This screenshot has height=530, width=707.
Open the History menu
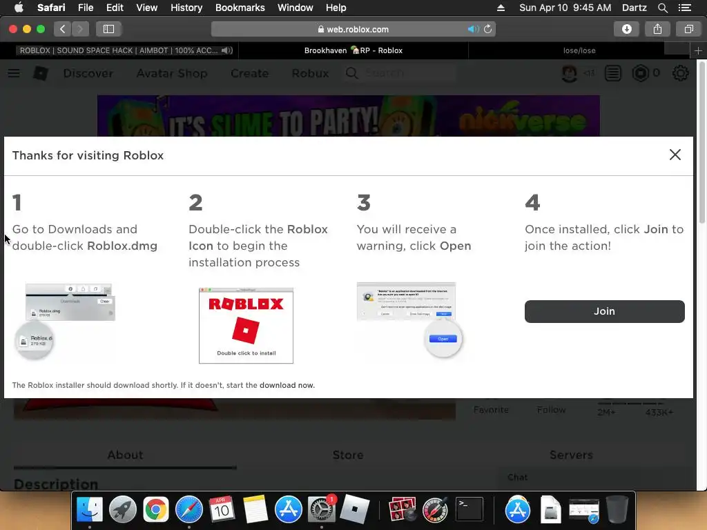pyautogui.click(x=186, y=8)
